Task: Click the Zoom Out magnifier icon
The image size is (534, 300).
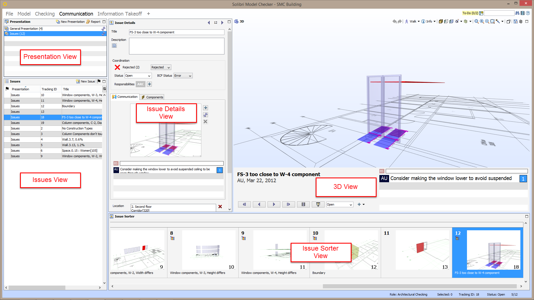Action: [487, 21]
